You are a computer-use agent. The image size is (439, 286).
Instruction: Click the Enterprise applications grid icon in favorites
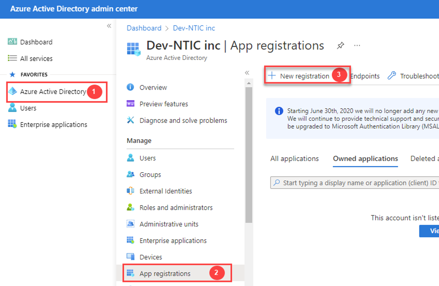click(x=12, y=124)
